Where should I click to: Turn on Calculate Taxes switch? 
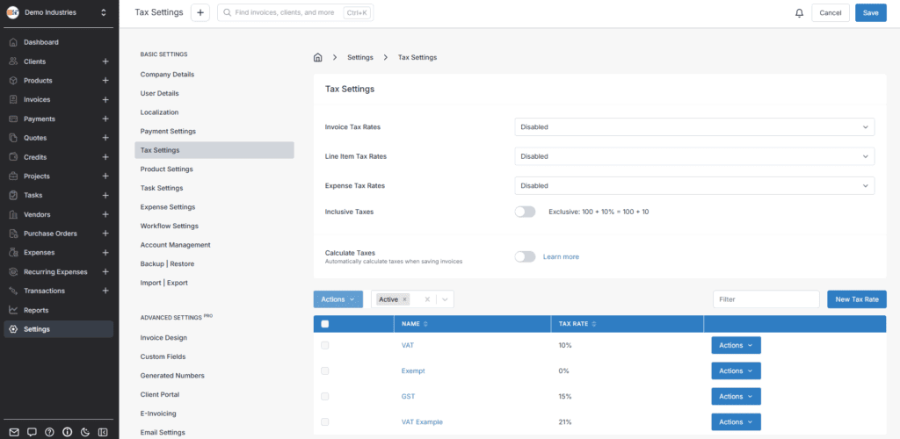click(525, 256)
